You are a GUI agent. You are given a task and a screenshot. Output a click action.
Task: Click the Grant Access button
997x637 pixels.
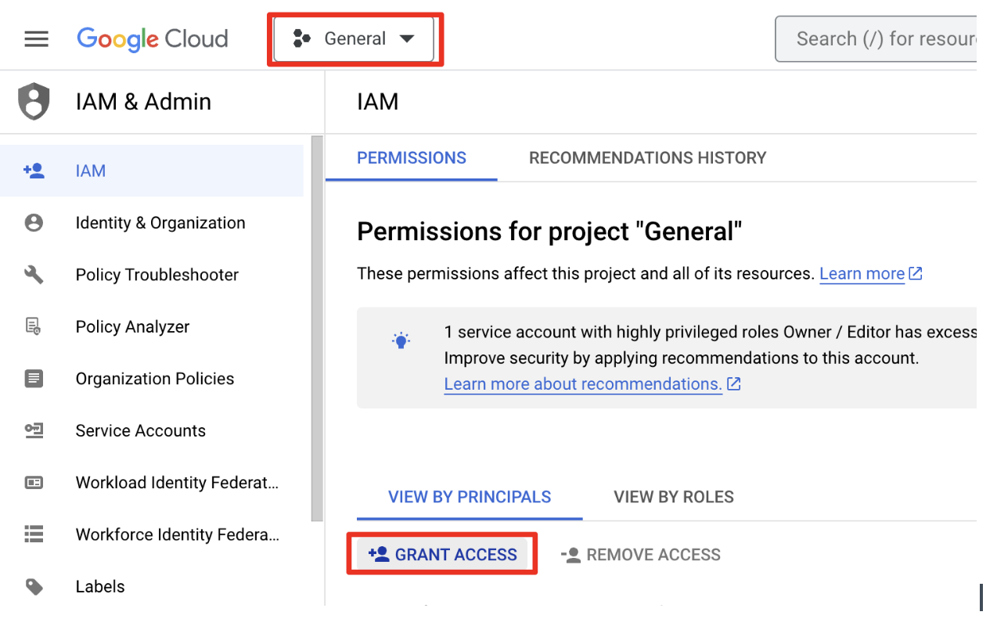pyautogui.click(x=443, y=555)
